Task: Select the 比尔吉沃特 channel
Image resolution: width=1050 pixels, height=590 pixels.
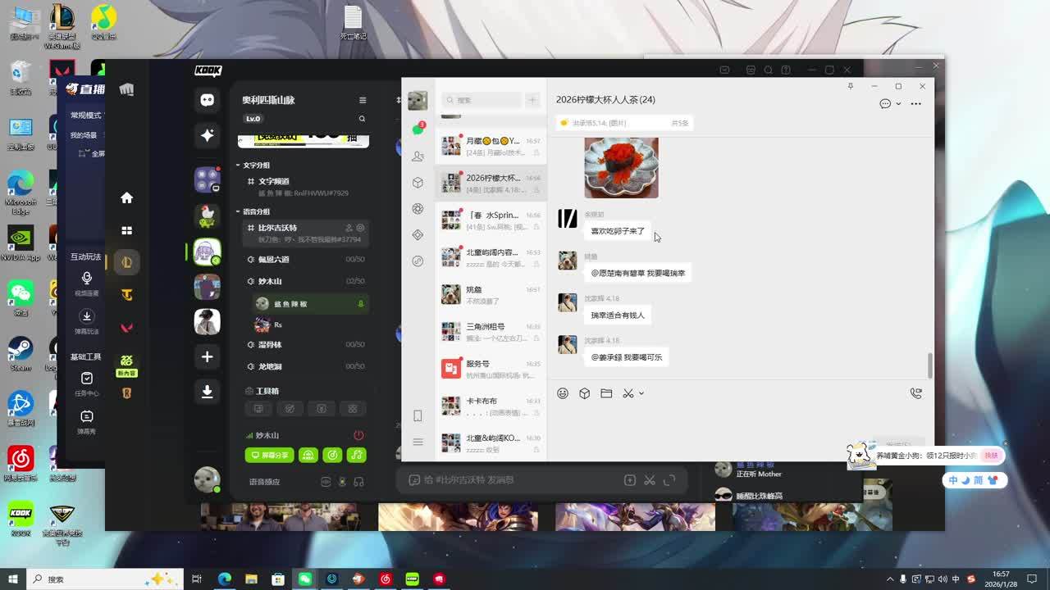Action: click(304, 233)
